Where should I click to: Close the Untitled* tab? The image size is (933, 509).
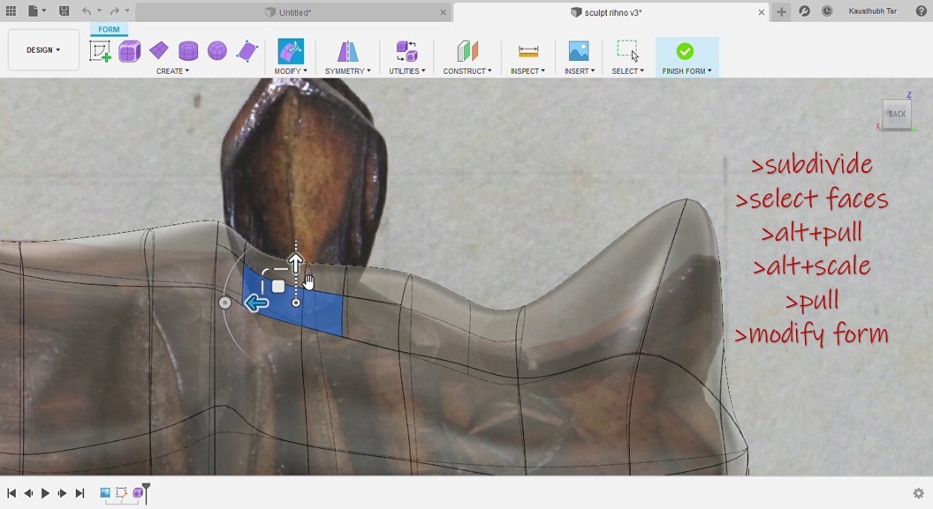(443, 12)
